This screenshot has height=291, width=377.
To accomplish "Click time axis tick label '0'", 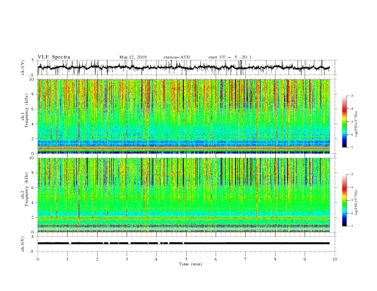I will pos(38,259).
